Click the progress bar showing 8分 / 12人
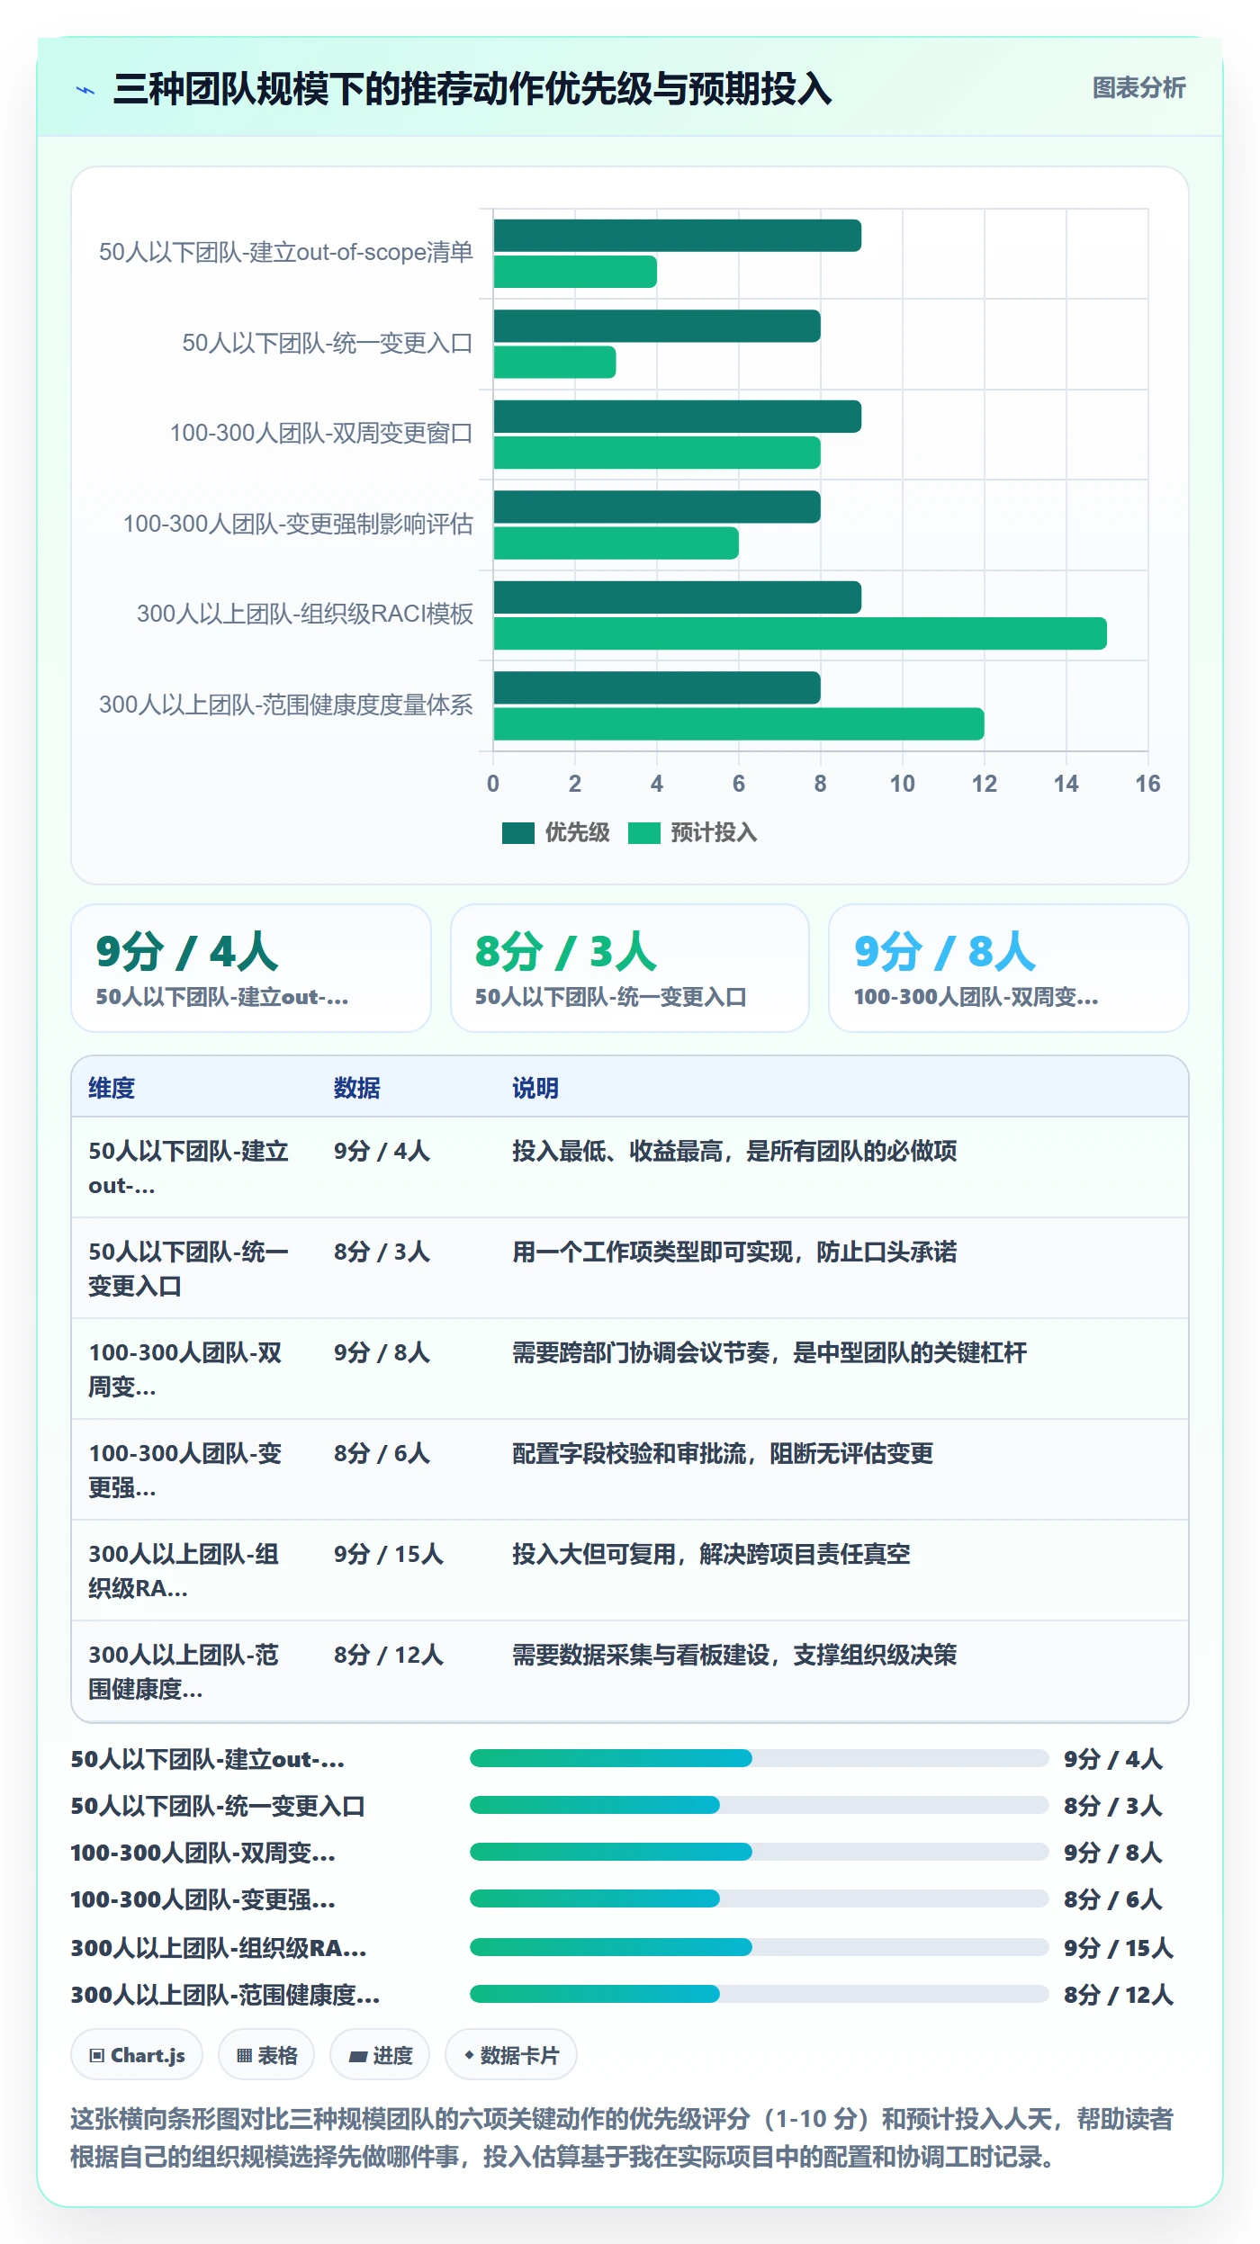This screenshot has height=2244, width=1260. tap(760, 1994)
